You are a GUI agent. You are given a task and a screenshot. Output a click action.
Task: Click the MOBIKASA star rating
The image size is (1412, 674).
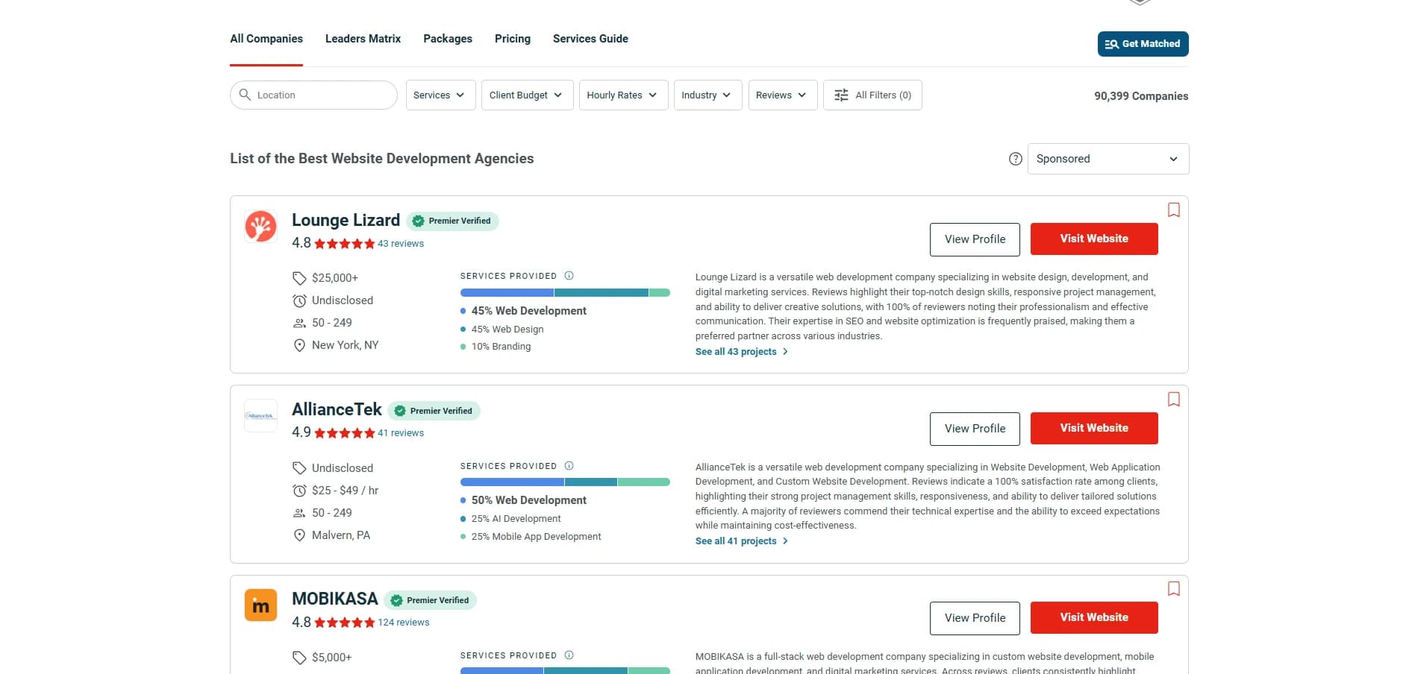click(x=345, y=623)
